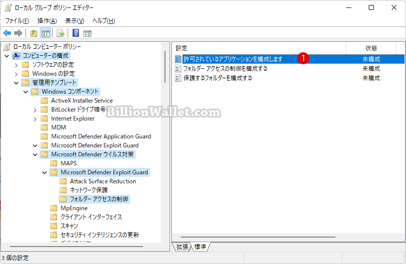406x264 pixels.
Task: Click the Back arrow toolbar icon
Action: pyautogui.click(x=7, y=33)
